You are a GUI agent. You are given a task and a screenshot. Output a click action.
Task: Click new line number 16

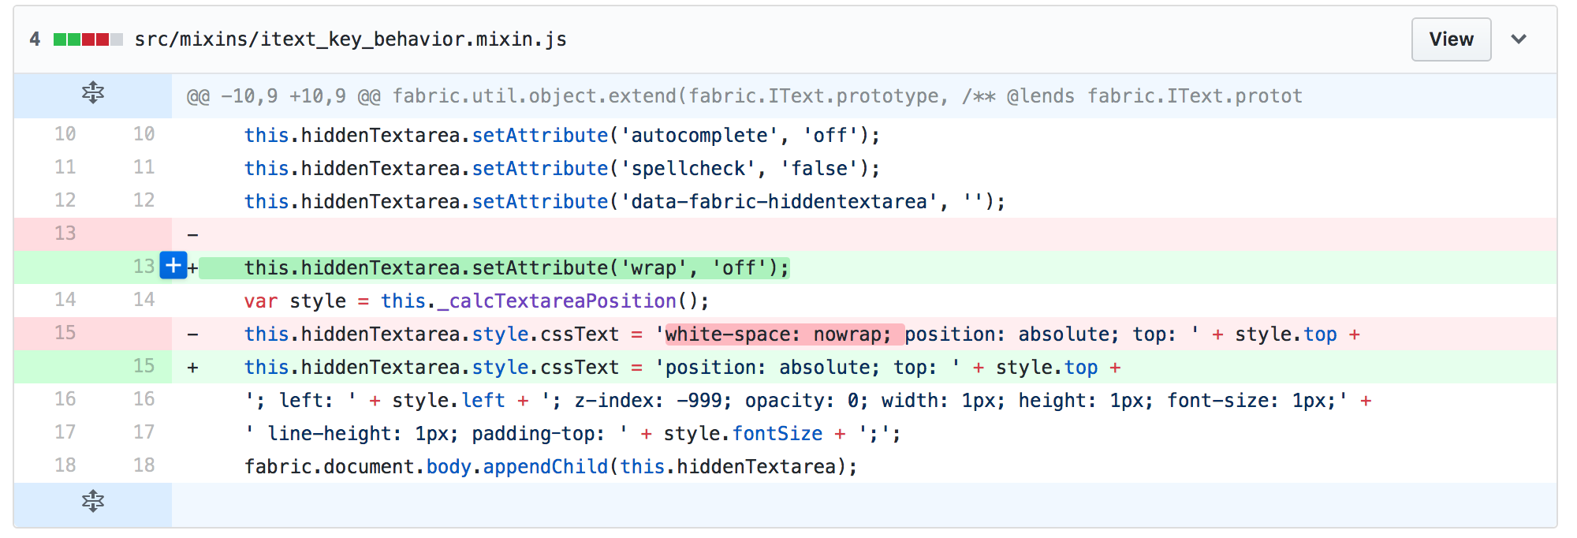(x=144, y=399)
